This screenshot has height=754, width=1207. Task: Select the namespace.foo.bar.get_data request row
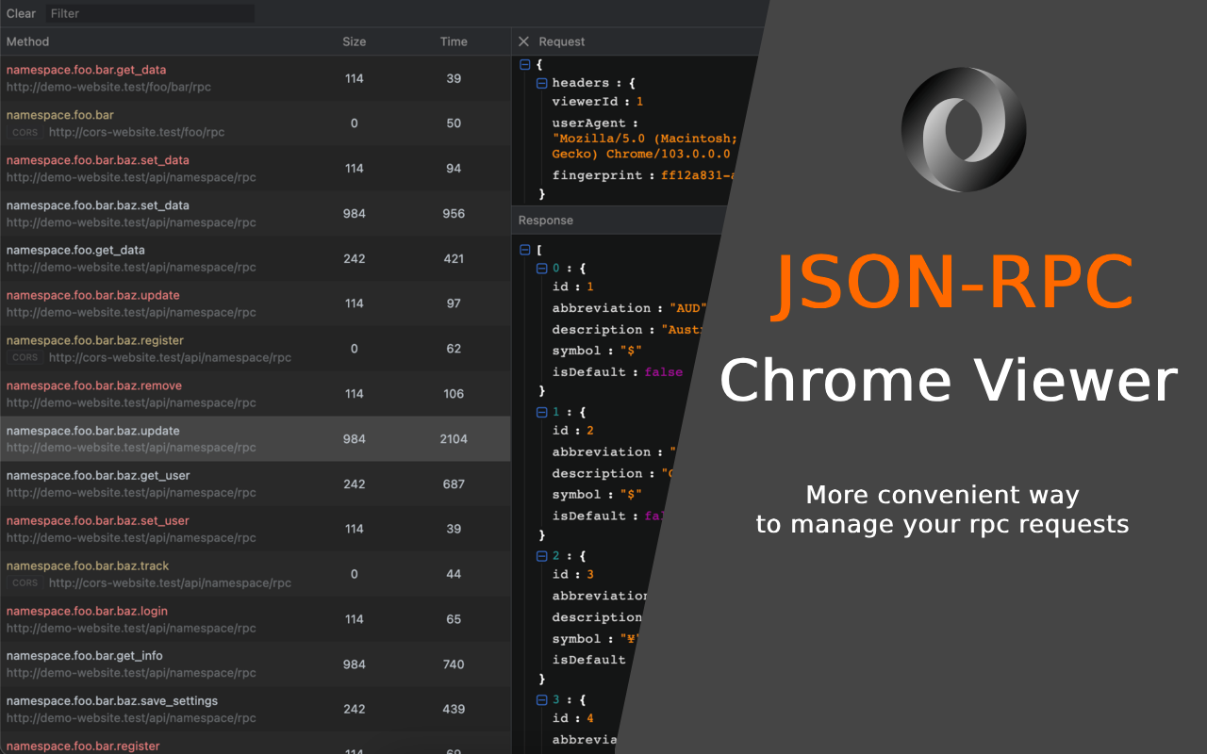256,78
